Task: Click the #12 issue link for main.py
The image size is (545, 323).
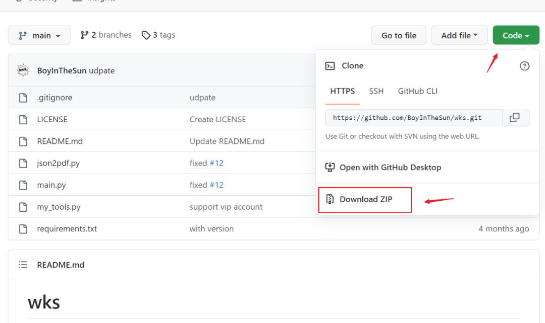Action: pyautogui.click(x=216, y=185)
